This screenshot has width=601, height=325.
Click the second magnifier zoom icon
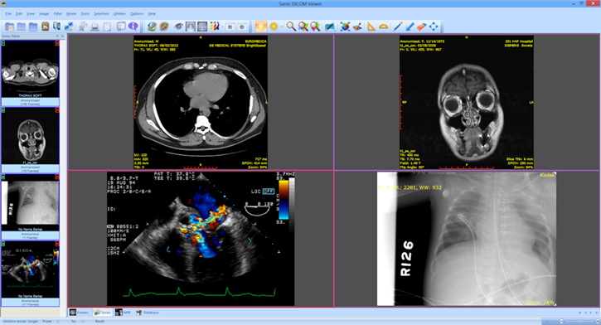pyautogui.click(x=303, y=27)
